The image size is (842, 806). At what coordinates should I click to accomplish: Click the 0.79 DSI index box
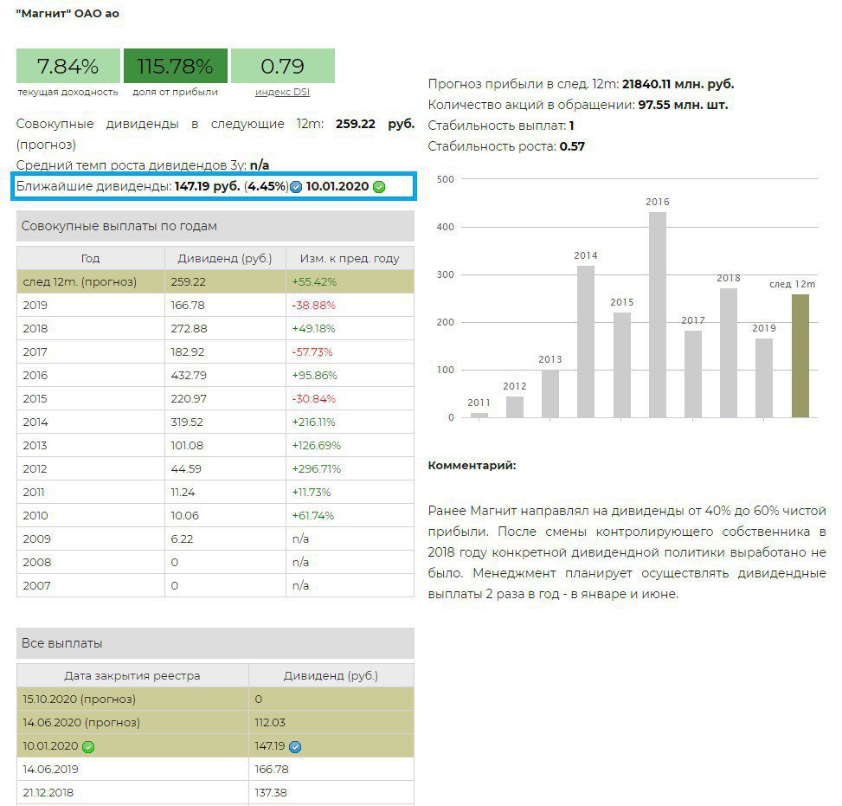[x=283, y=66]
